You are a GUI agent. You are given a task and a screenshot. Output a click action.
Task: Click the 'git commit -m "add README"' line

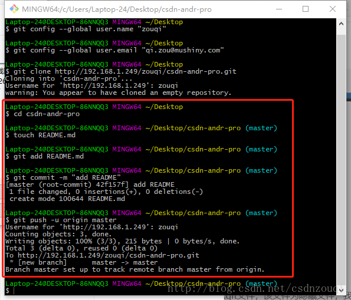coord(63,177)
